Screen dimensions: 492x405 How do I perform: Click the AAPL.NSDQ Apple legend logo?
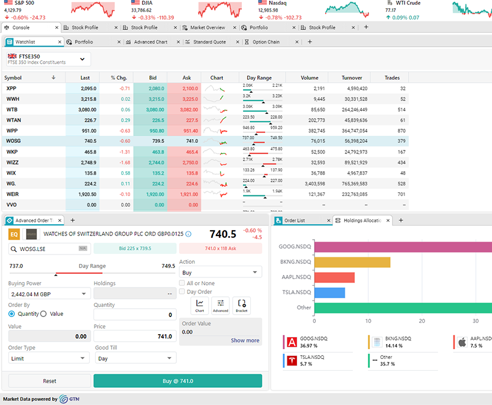[462, 342]
